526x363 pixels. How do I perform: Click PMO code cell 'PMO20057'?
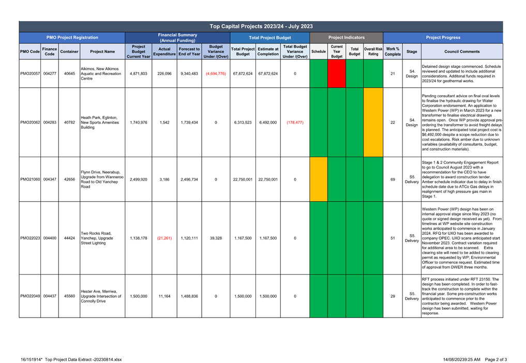[30, 73]
